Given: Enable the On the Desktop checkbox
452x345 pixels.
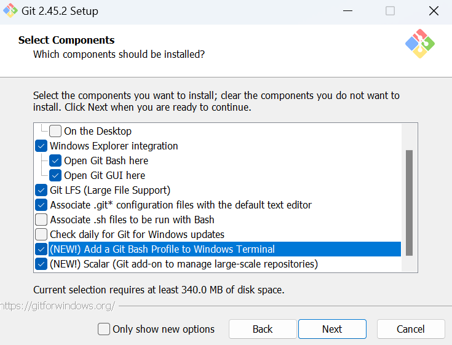Looking at the screenshot, I should (x=55, y=131).
